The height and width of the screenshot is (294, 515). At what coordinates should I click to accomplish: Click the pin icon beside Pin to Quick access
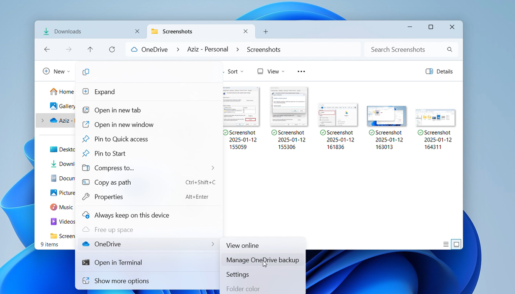coord(86,139)
